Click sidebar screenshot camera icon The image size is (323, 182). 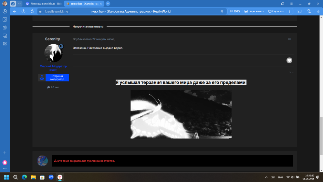click(x=5, y=36)
